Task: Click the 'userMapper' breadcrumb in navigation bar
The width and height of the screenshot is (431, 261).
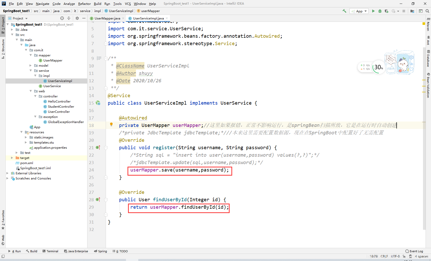Action: click(x=148, y=11)
